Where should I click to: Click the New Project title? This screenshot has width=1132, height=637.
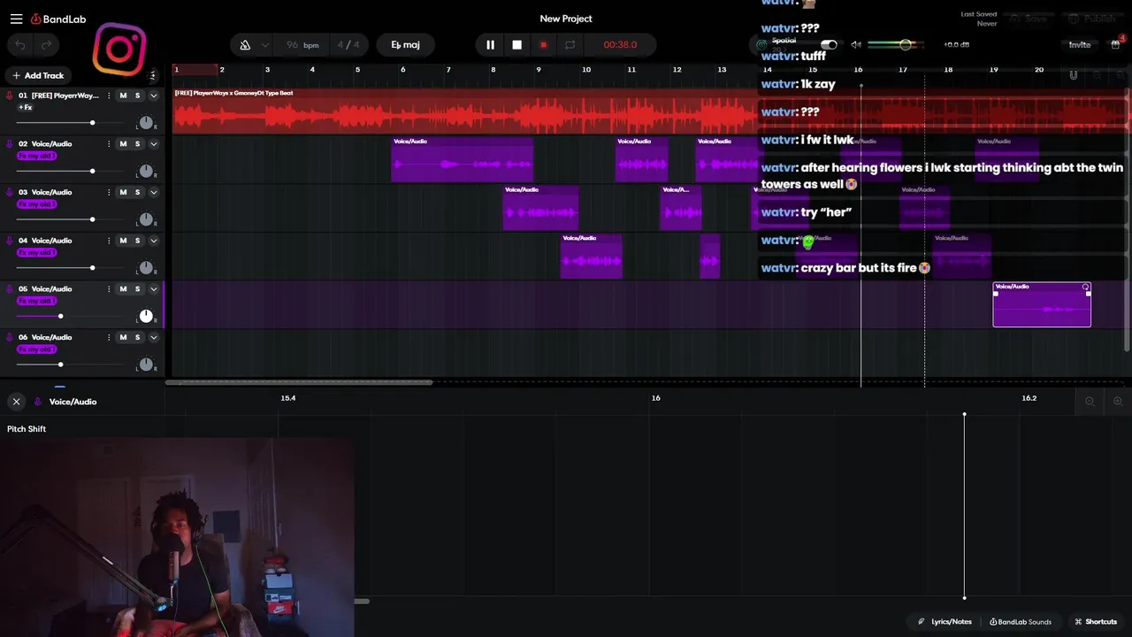click(x=566, y=19)
